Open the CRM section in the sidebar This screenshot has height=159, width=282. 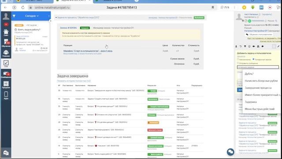(6, 64)
